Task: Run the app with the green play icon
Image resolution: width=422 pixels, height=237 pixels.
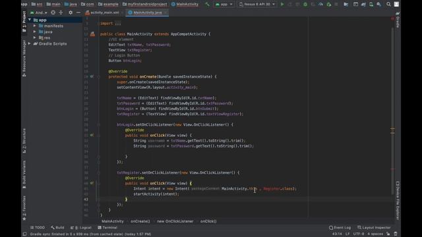Action: tap(282, 5)
